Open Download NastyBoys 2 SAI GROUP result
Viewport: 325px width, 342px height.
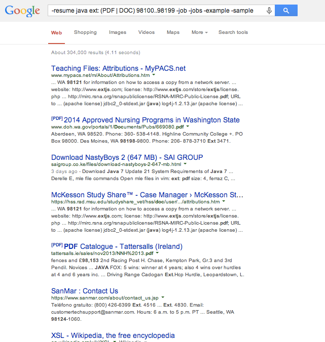pos(127,157)
